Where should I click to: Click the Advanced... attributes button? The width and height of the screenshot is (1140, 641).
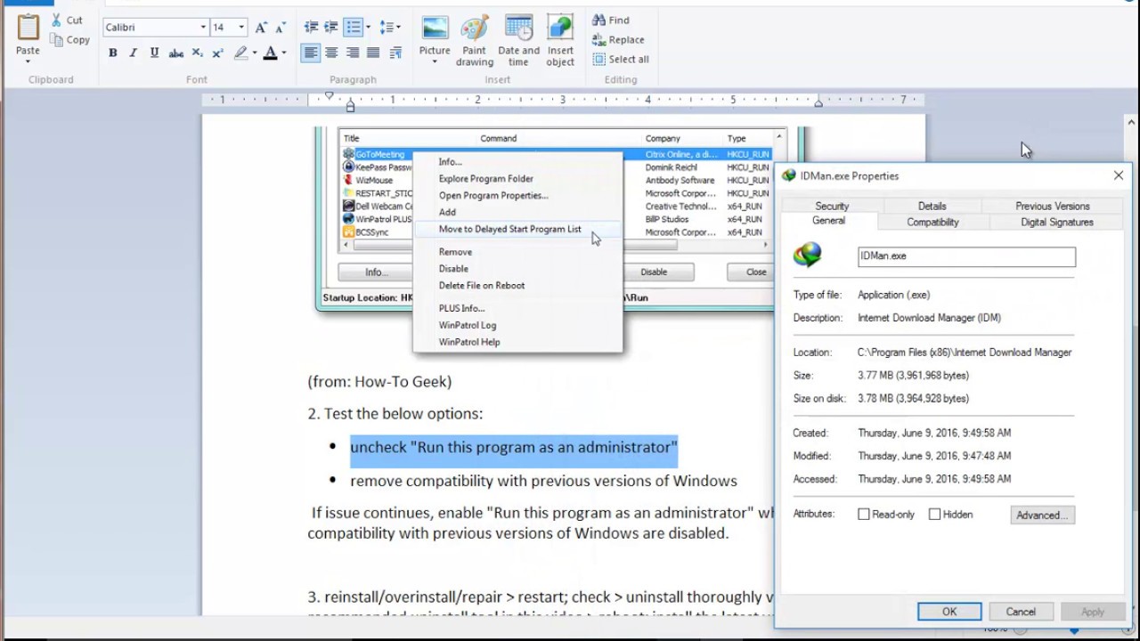1042,515
